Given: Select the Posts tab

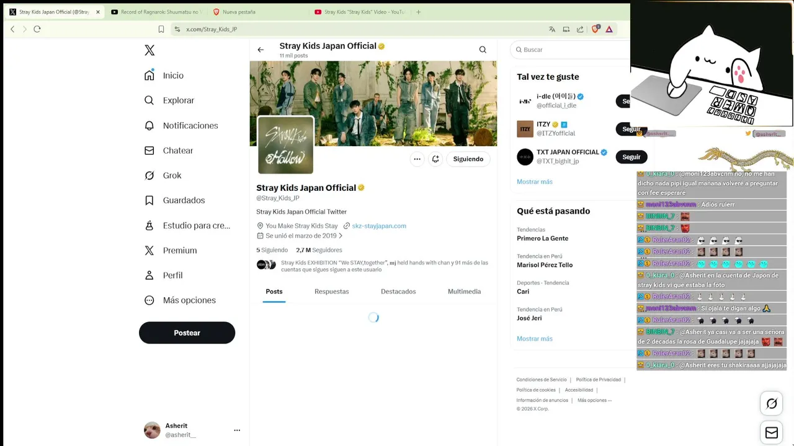Looking at the screenshot, I should (274, 292).
